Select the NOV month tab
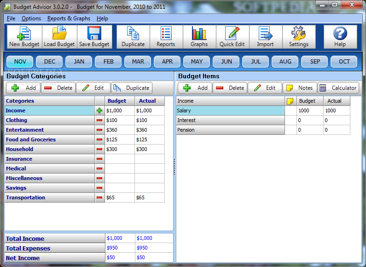Viewport: 366px width, 267px height. click(20, 62)
